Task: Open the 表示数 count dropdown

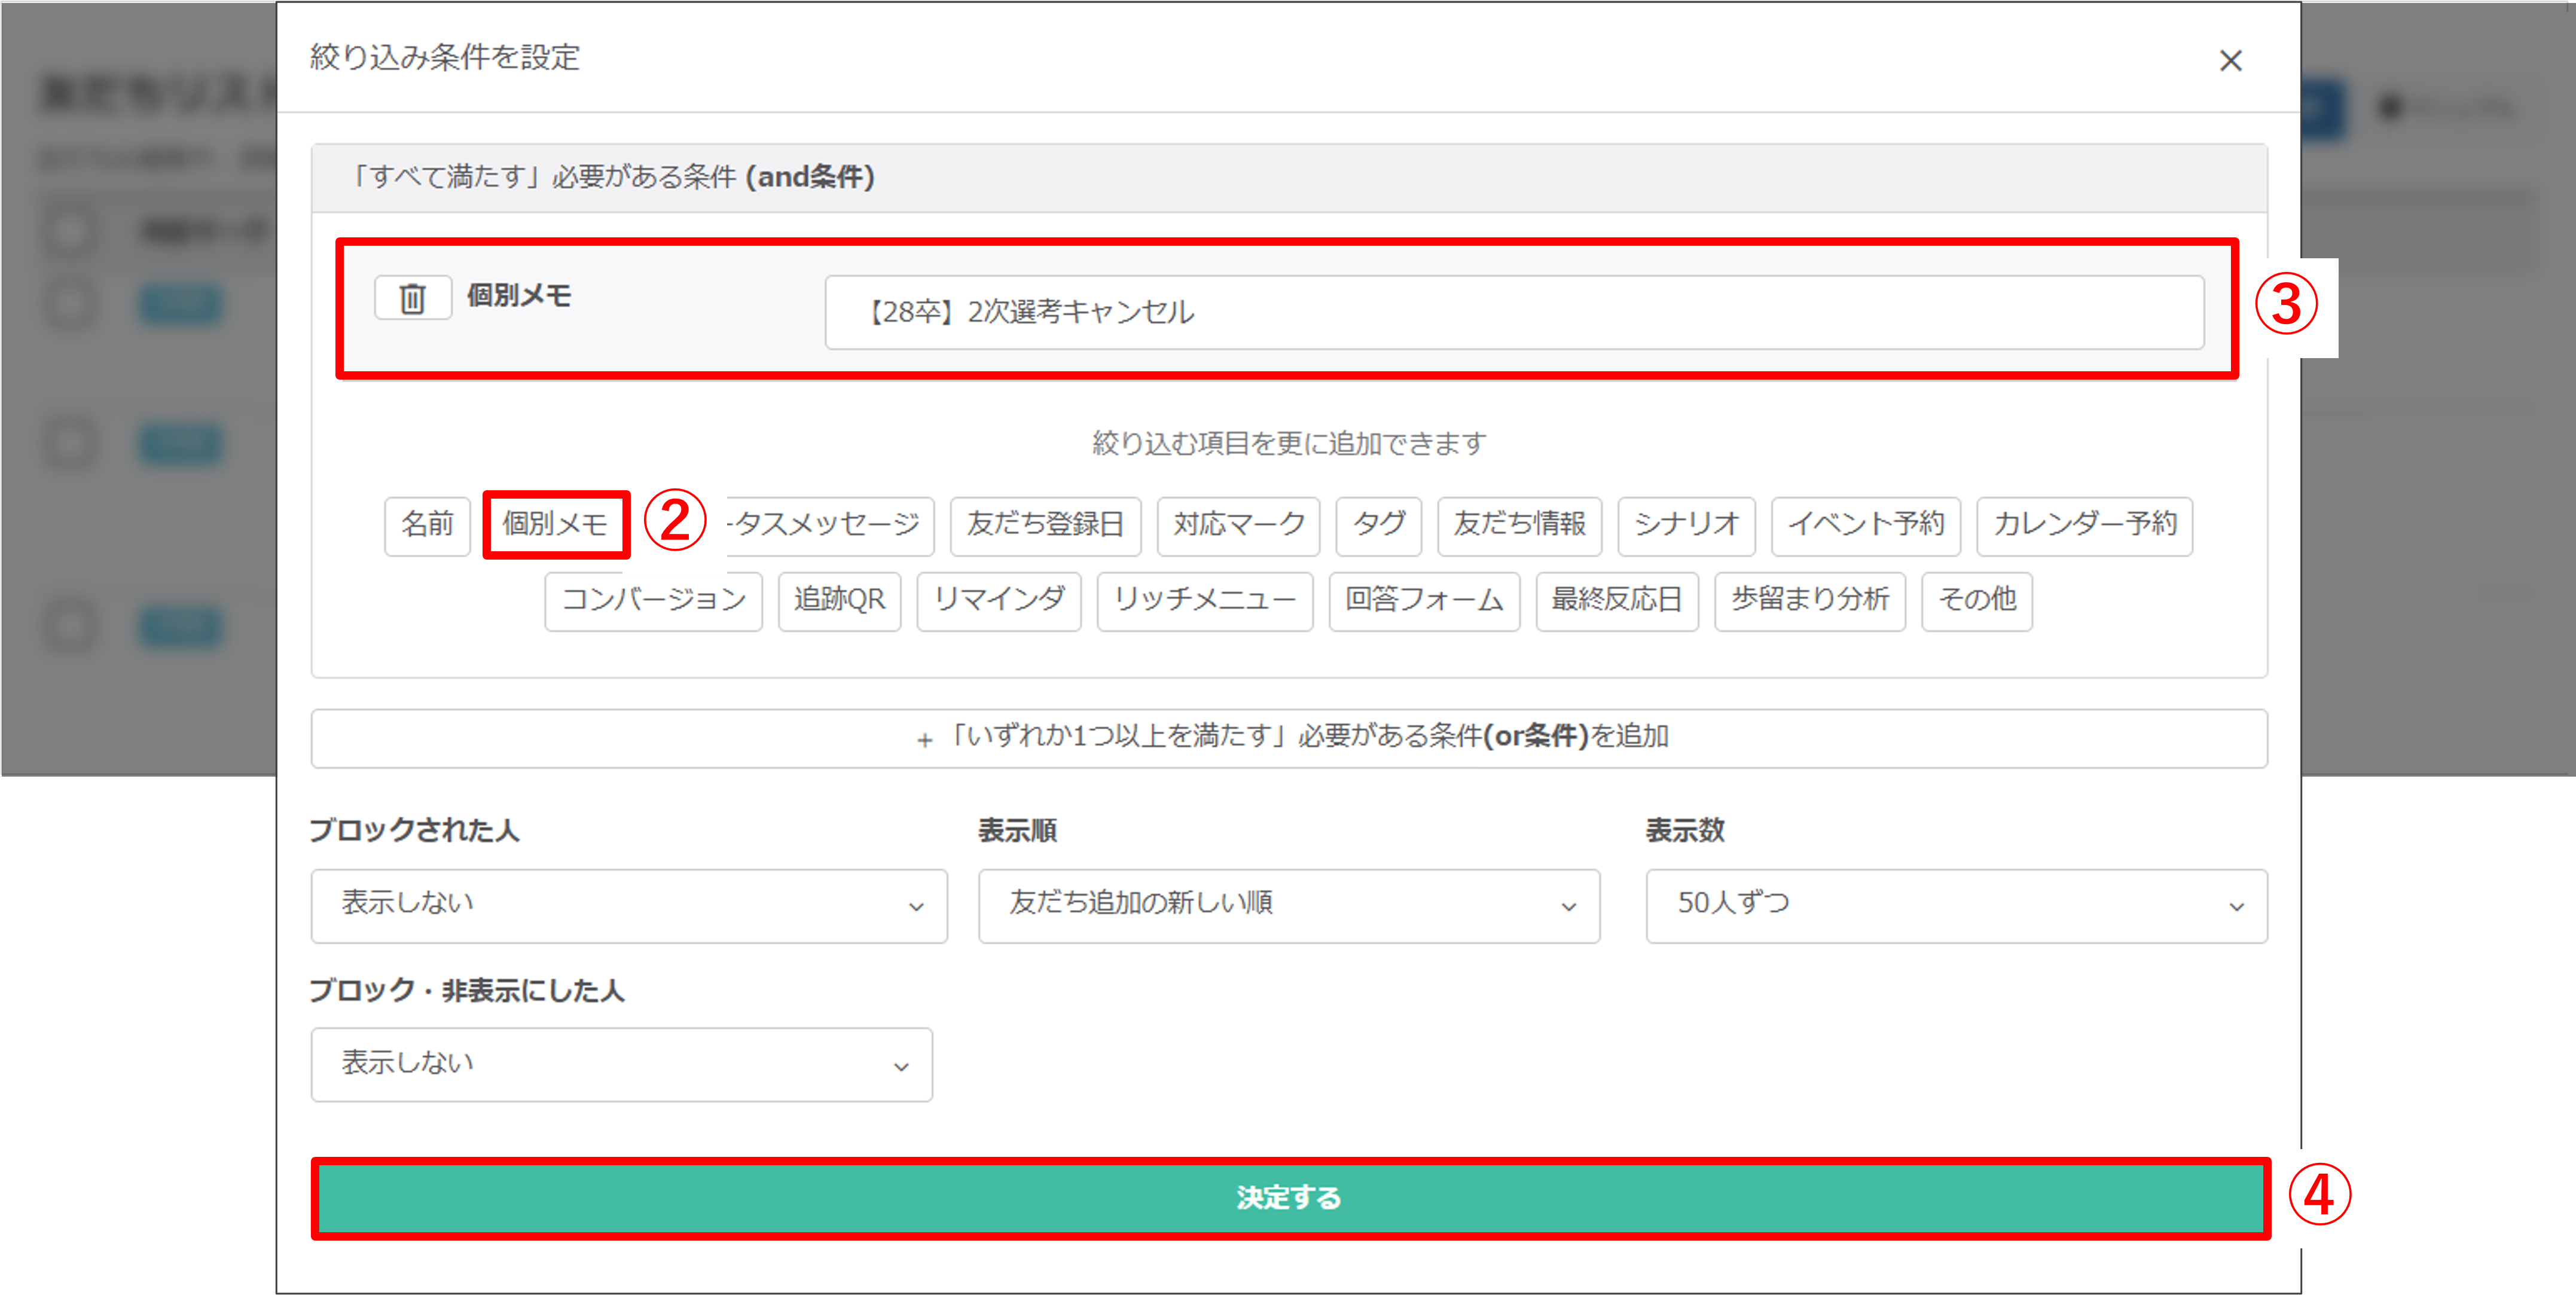Action: [x=1955, y=905]
